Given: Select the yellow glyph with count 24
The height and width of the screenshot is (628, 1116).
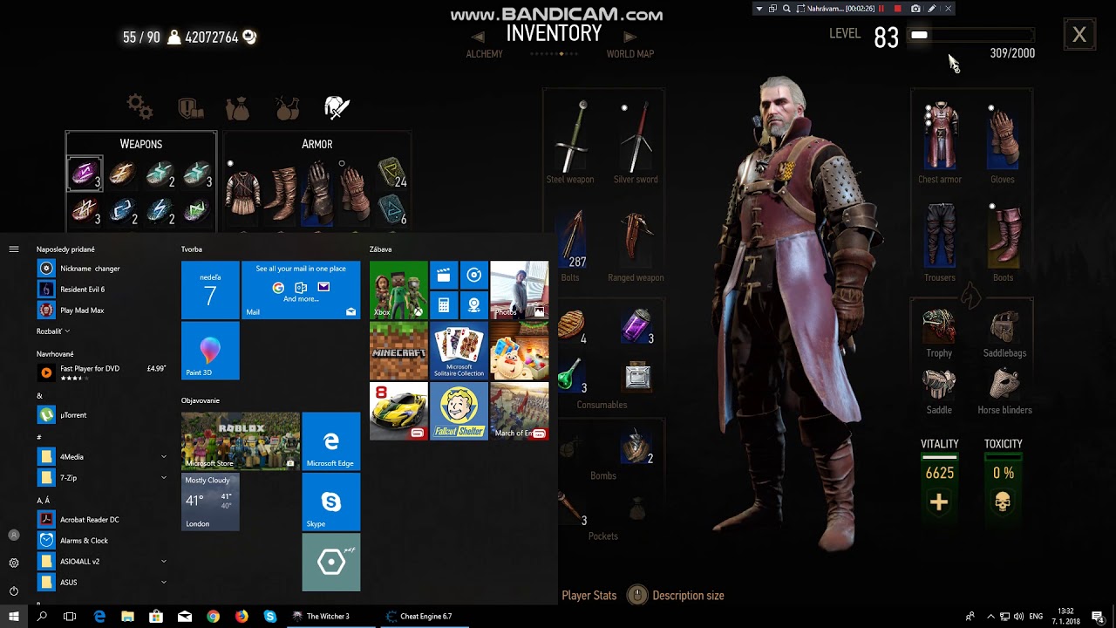Looking at the screenshot, I should tap(392, 173).
